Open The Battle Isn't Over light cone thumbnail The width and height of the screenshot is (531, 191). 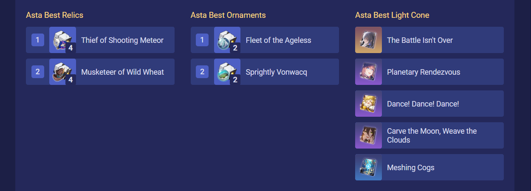coord(368,40)
